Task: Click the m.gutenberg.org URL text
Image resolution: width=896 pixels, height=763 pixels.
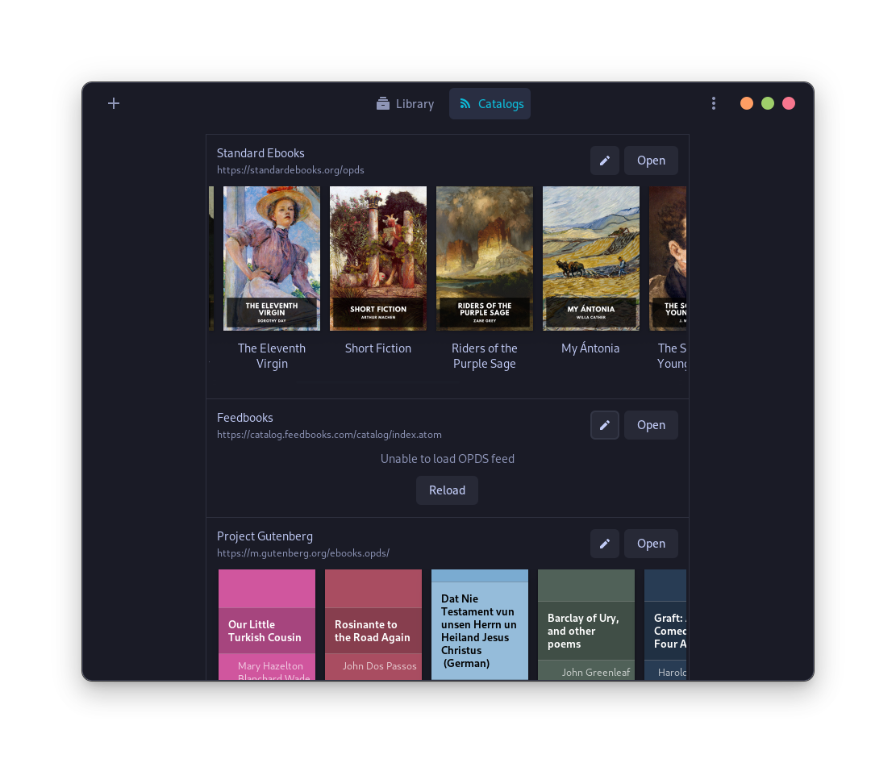Action: [303, 552]
